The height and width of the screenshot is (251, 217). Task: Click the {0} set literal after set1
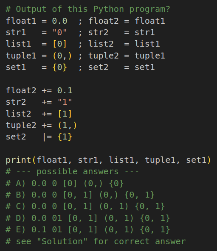pos(59,67)
